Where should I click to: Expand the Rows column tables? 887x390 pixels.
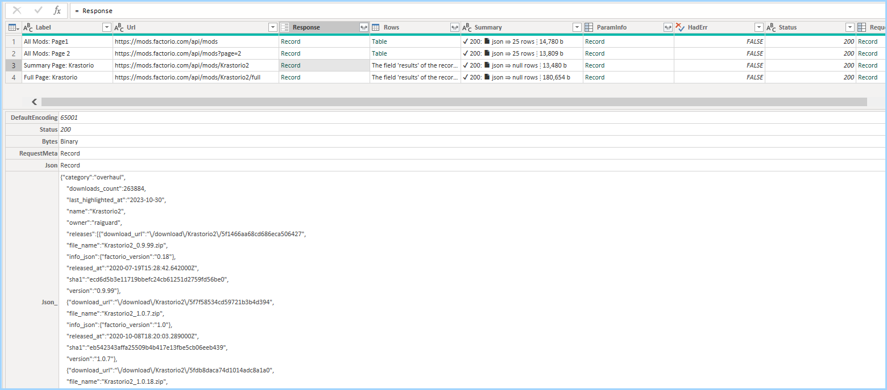(x=454, y=27)
